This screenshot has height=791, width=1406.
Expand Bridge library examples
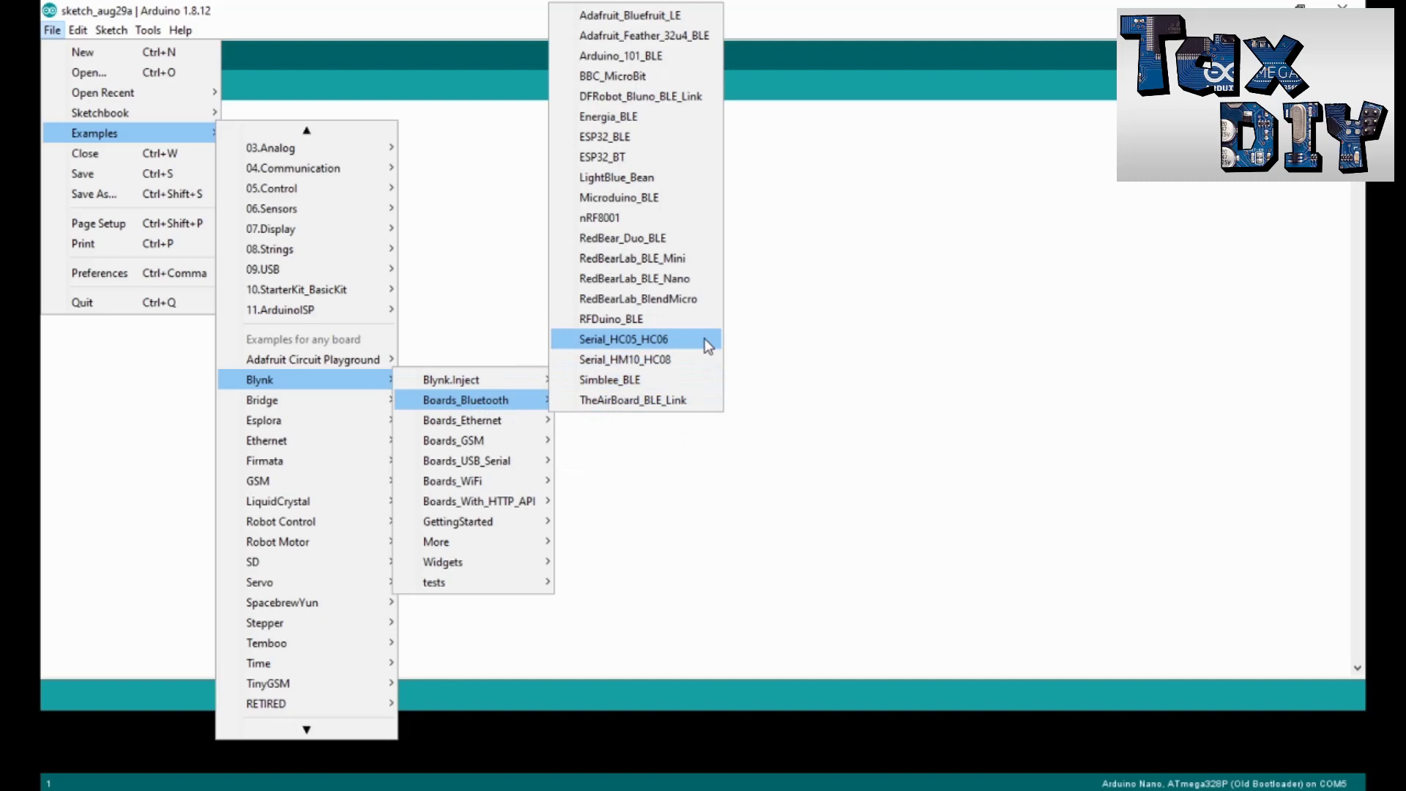click(307, 401)
